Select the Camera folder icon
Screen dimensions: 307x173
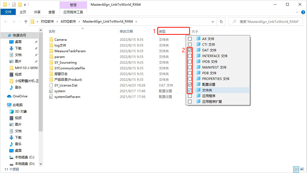coord(51,40)
